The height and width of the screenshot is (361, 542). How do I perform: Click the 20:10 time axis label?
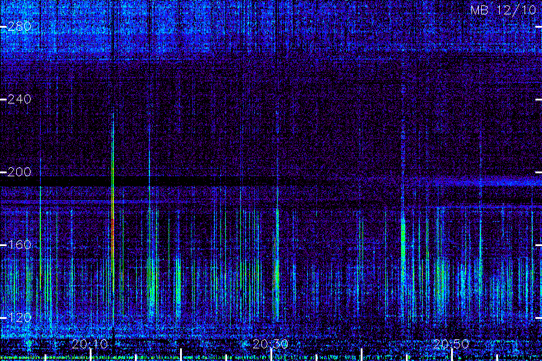point(90,344)
